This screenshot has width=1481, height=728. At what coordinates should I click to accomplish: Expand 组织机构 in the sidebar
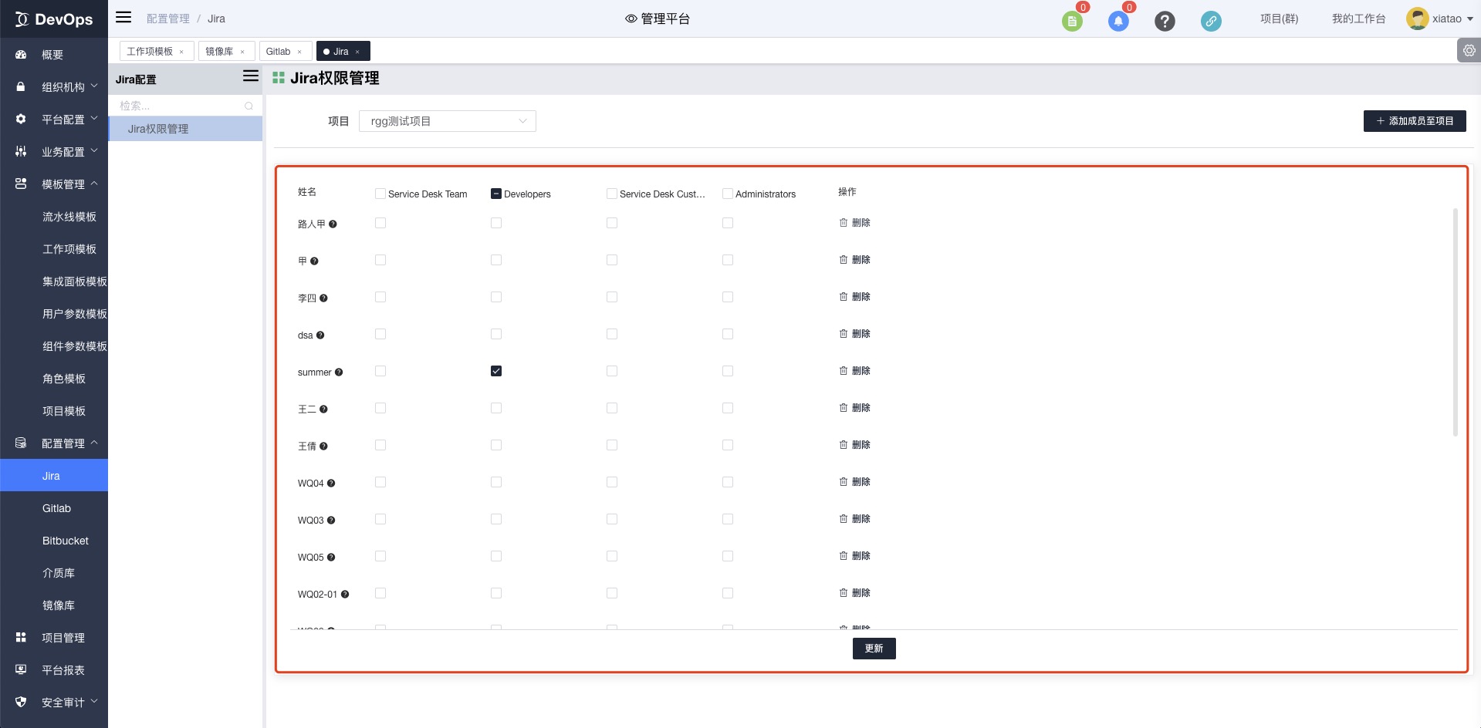coord(54,86)
